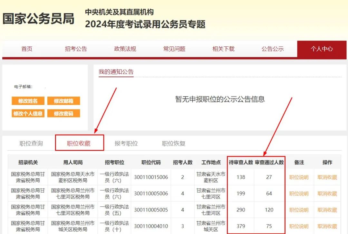Image resolution: width=348 pixels, height=234 pixels.
Task: Select 国家税务总局天水市麦积区税务局 cell
Action: click(73, 177)
